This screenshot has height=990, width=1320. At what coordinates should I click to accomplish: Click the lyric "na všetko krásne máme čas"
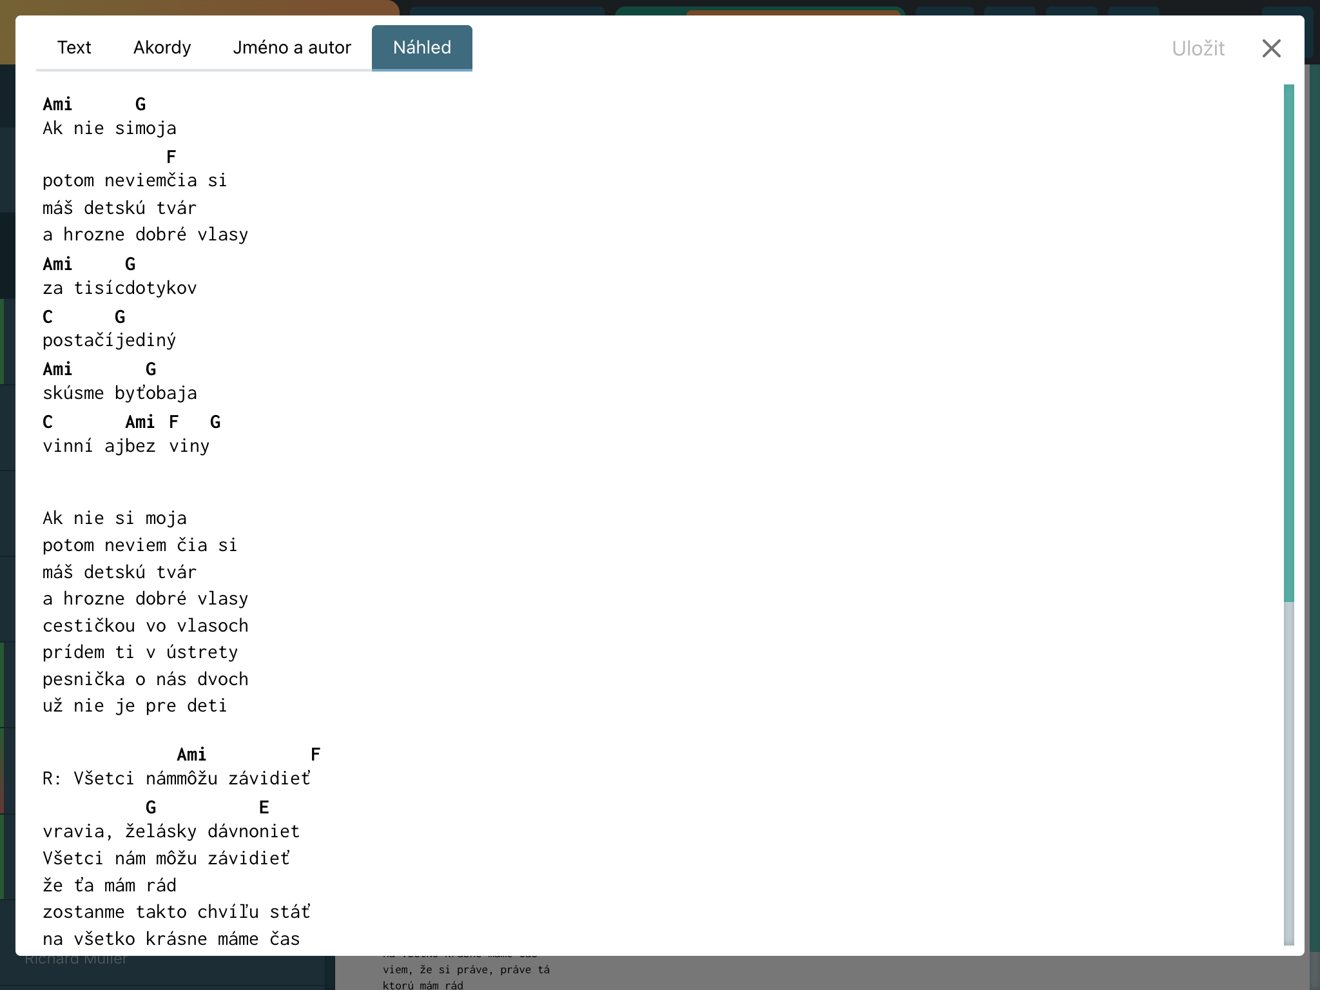coord(171,939)
